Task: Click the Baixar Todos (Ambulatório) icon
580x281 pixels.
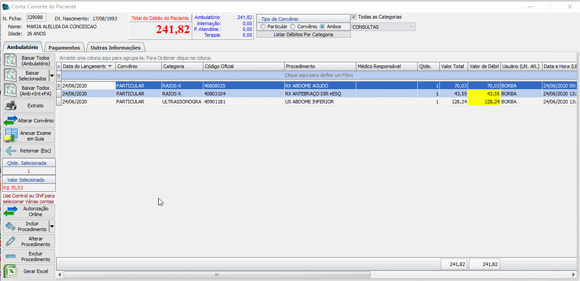Action: point(11,61)
